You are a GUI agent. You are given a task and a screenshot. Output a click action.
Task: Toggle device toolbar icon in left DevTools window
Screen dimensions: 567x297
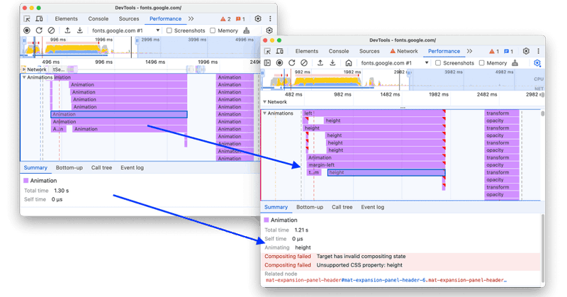39,19
